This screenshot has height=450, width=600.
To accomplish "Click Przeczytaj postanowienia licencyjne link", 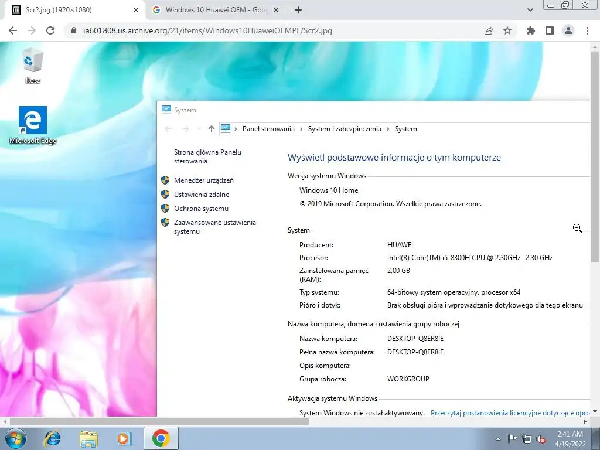I will [510, 413].
